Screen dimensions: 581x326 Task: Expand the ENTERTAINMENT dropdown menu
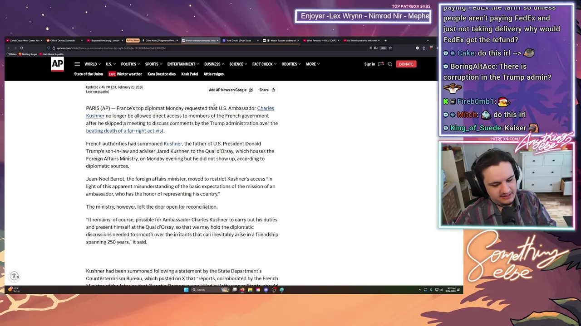tap(183, 64)
